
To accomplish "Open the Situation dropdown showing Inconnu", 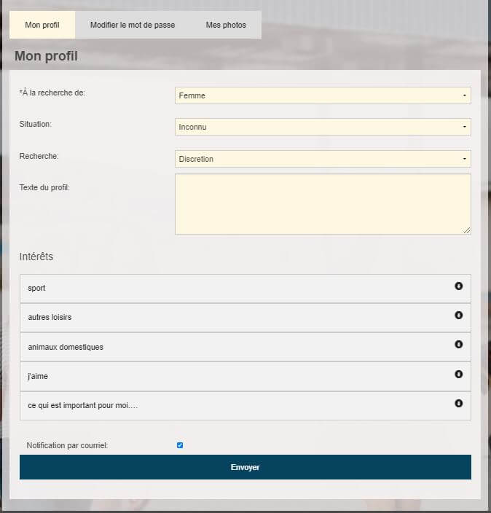I will (x=323, y=127).
